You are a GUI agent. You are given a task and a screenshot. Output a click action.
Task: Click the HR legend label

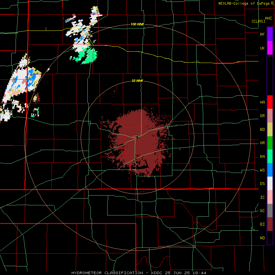click(262, 143)
